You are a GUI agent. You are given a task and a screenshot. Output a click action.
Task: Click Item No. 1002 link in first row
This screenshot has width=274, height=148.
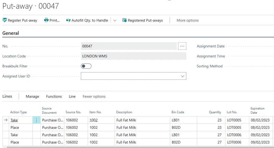[x=94, y=120]
